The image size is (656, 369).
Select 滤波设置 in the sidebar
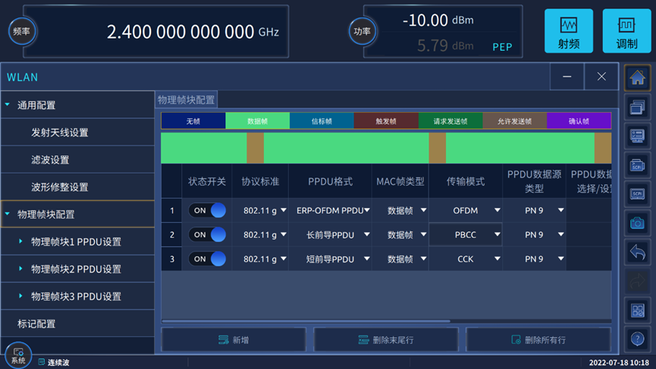coord(78,160)
